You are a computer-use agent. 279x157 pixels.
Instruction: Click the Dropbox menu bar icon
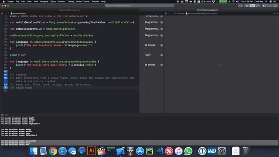213,1
